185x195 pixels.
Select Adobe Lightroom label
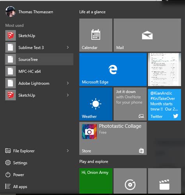(x=34, y=83)
